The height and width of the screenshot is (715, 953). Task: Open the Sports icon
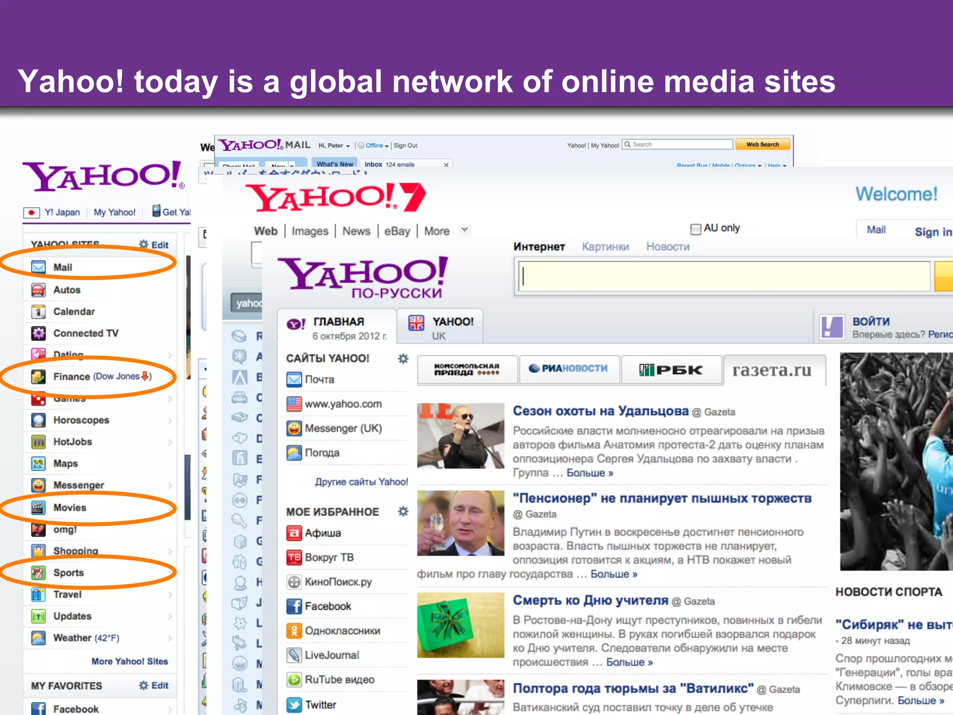(39, 573)
